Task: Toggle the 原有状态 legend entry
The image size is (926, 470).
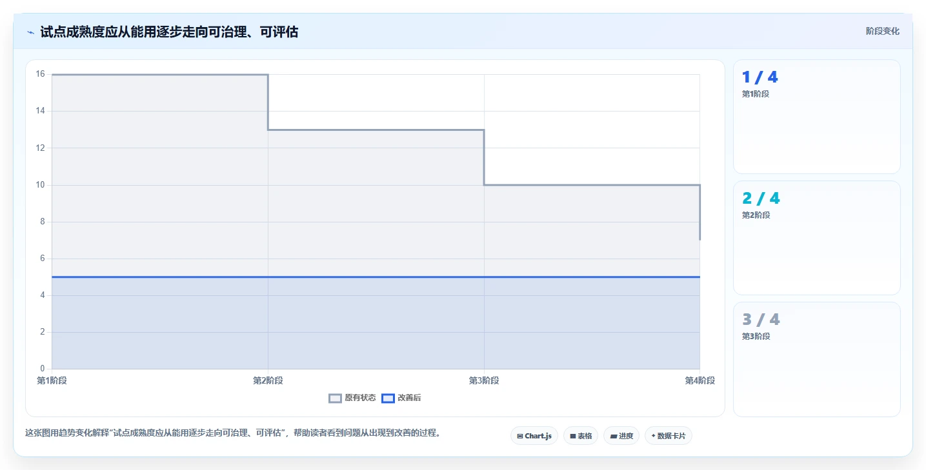Action: (352, 398)
